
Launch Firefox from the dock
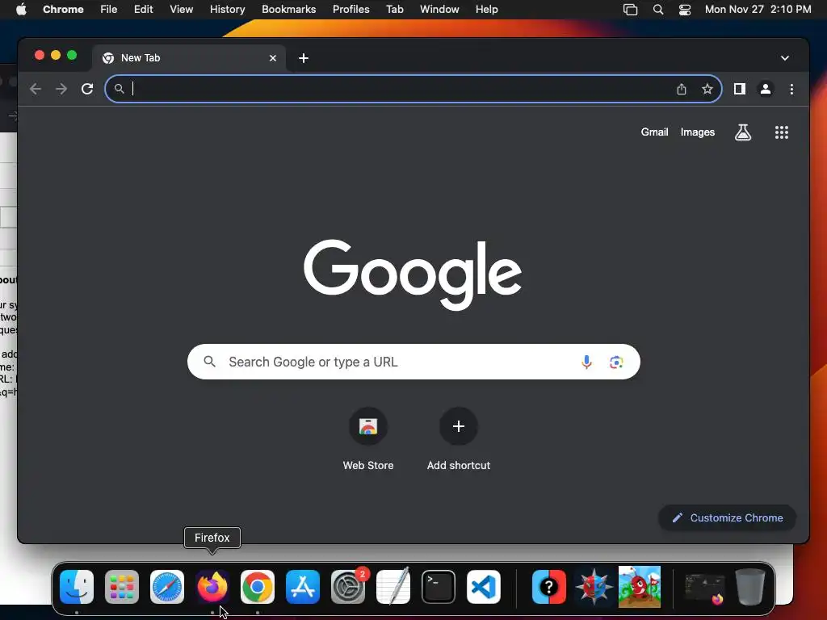point(212,587)
